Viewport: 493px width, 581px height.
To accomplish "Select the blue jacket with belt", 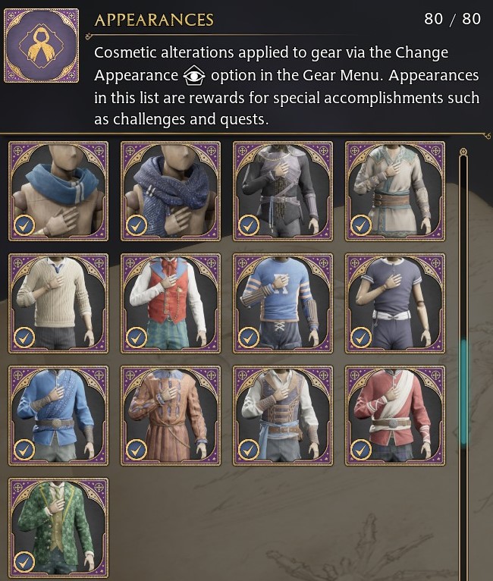I will pyautogui.click(x=58, y=416).
